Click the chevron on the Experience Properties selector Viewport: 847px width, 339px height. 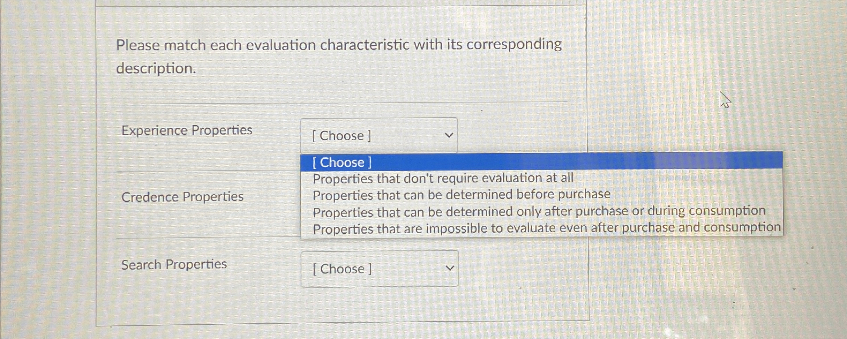449,135
